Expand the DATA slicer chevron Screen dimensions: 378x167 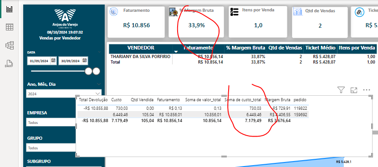point(99,52)
